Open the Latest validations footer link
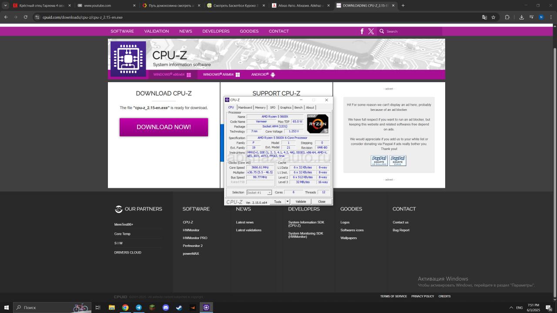557x313 pixels. [x=248, y=230]
